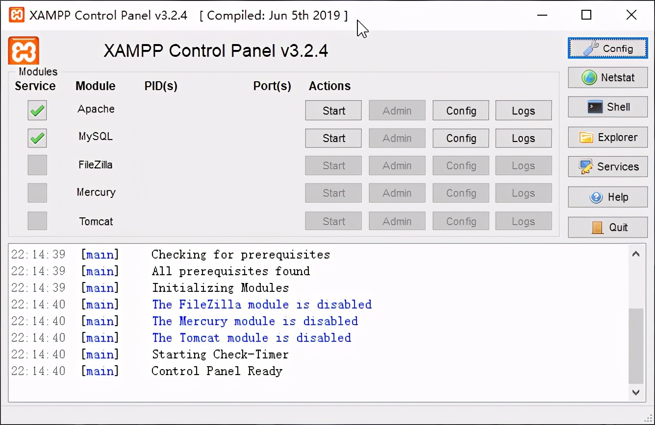The image size is (655, 425).
Task: Close the XAMPP Control Panel window
Action: pyautogui.click(x=631, y=15)
